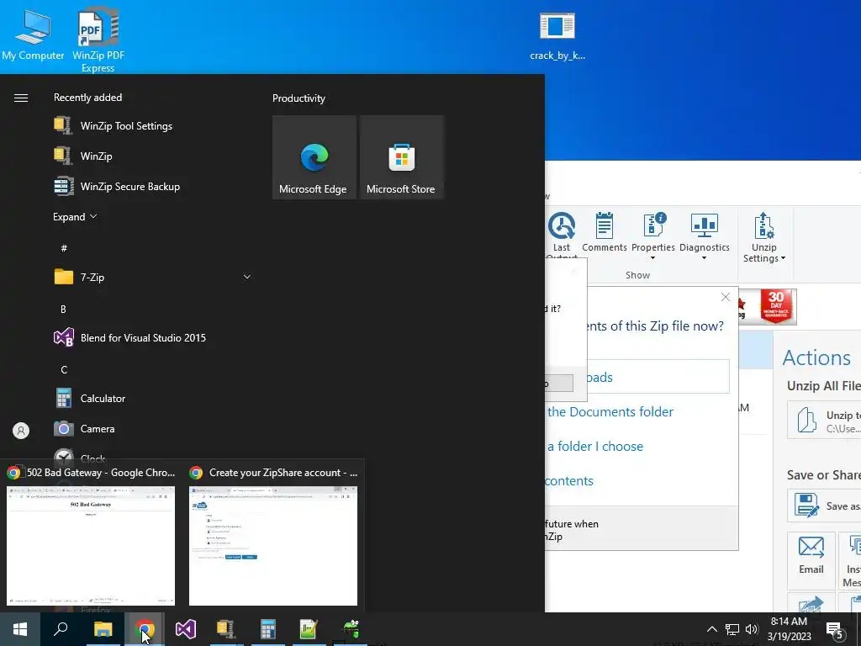
Task: Open Calculator taskbar icon
Action: pyautogui.click(x=267, y=629)
